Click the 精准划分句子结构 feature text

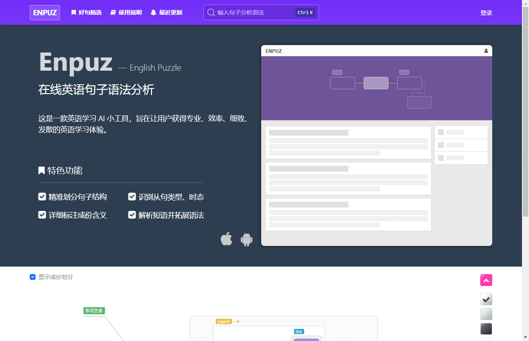pos(78,197)
